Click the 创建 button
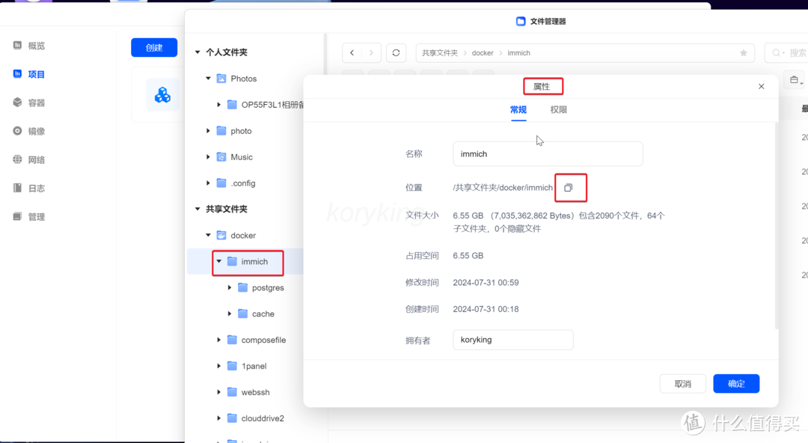The image size is (808, 443). pyautogui.click(x=154, y=48)
